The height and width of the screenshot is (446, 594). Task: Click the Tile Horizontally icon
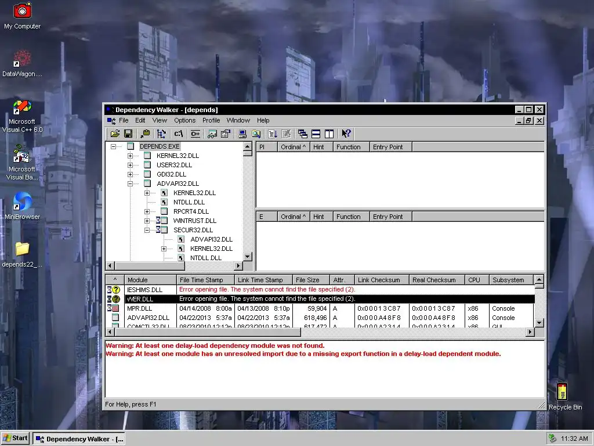tap(316, 134)
